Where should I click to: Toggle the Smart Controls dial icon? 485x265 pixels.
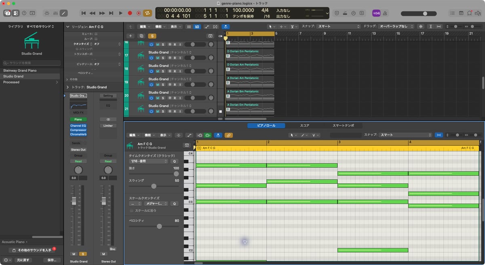[46, 13]
